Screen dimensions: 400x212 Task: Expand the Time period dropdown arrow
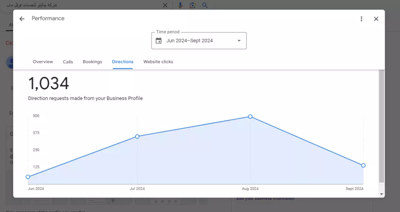[x=239, y=40]
